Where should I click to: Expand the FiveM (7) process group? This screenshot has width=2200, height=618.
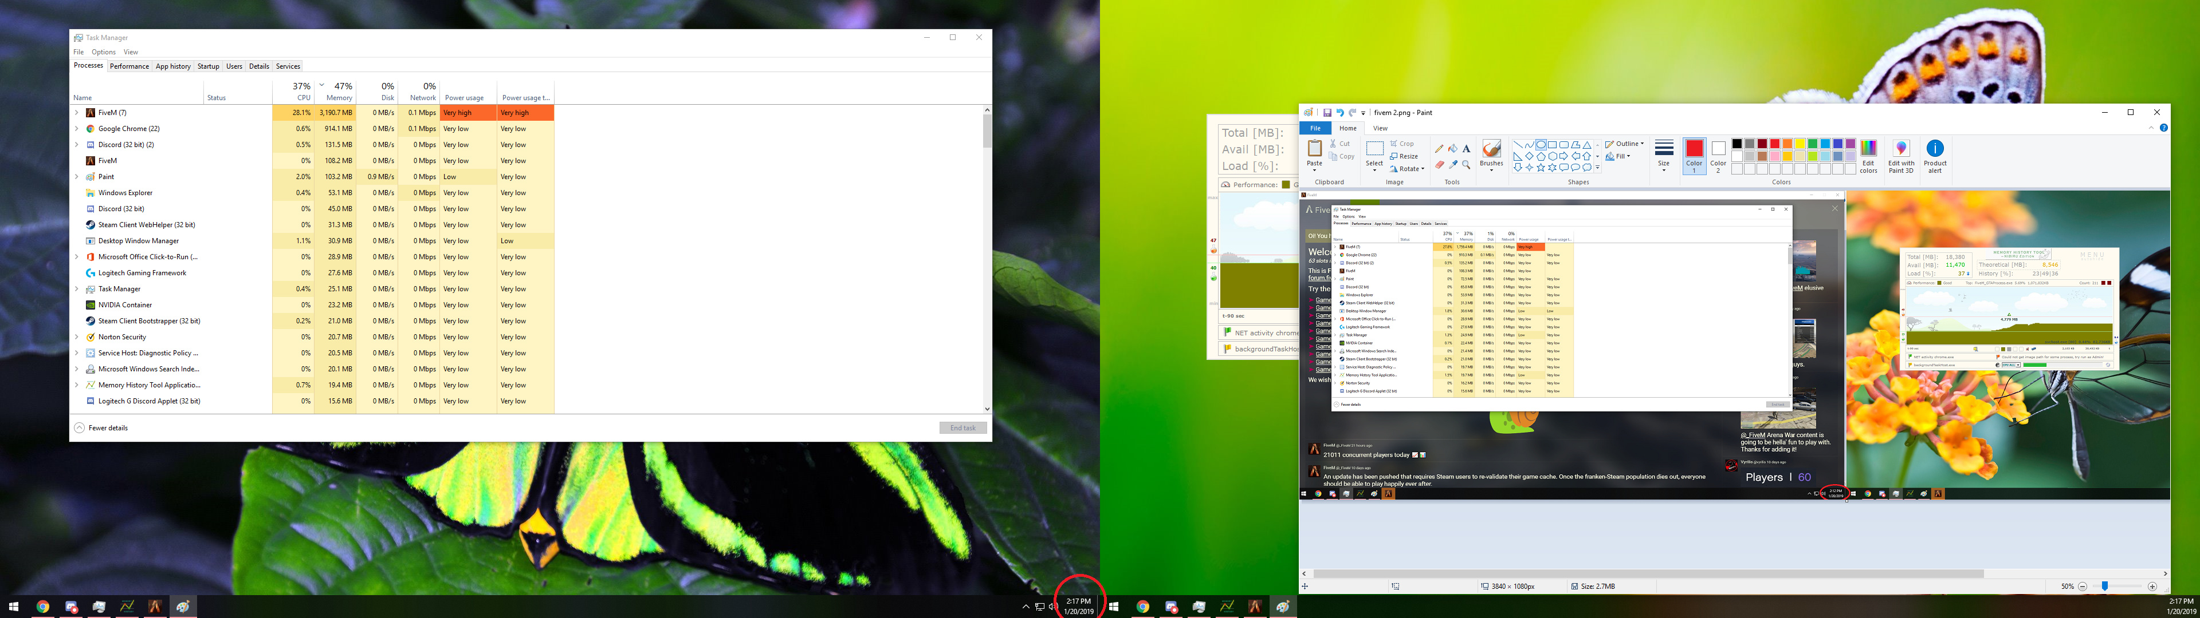pyautogui.click(x=77, y=113)
